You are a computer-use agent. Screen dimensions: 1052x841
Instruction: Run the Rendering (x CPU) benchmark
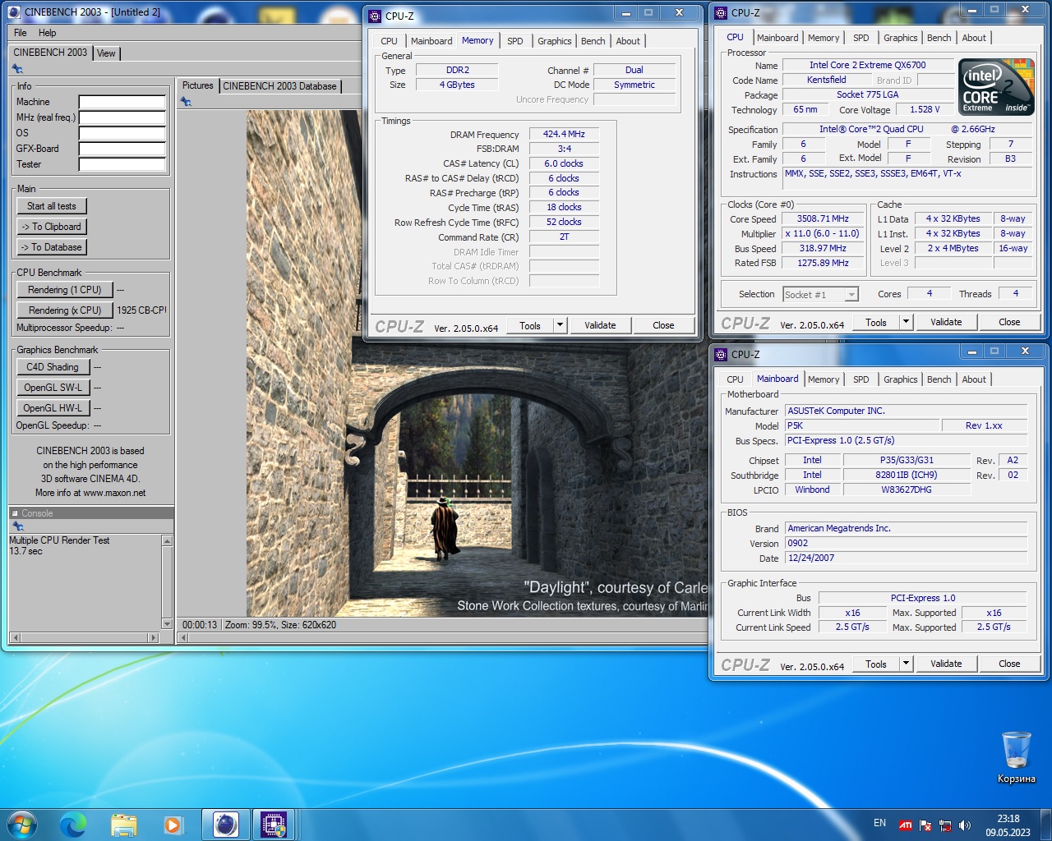tap(65, 310)
